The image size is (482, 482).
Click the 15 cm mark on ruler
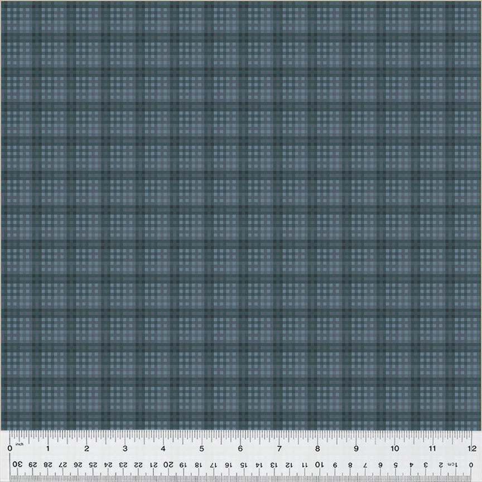point(245,464)
